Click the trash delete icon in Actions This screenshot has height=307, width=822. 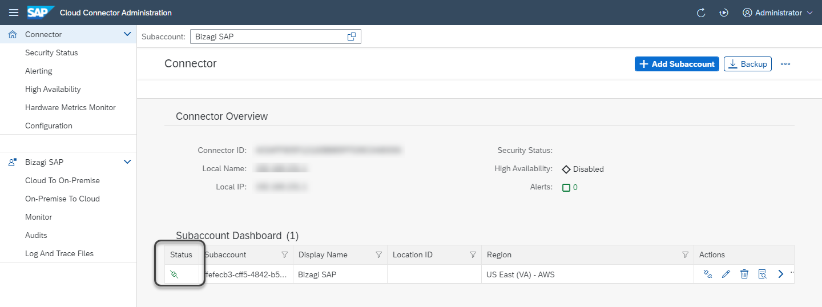pyautogui.click(x=744, y=274)
